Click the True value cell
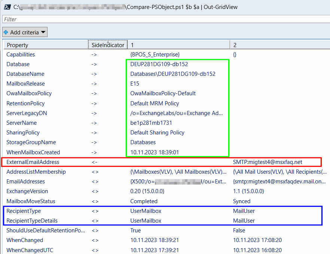This screenshot has height=254, width=330. coord(135,230)
